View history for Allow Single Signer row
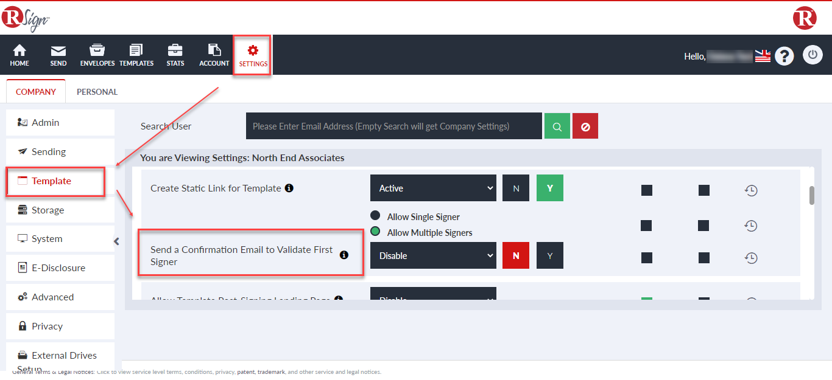 click(x=751, y=226)
